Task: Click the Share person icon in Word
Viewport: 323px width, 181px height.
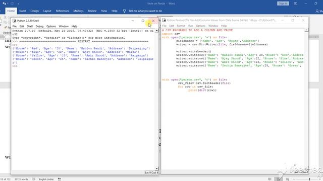Action: 317,11
